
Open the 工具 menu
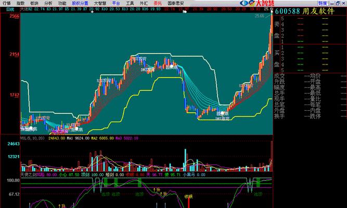coord(130,3)
